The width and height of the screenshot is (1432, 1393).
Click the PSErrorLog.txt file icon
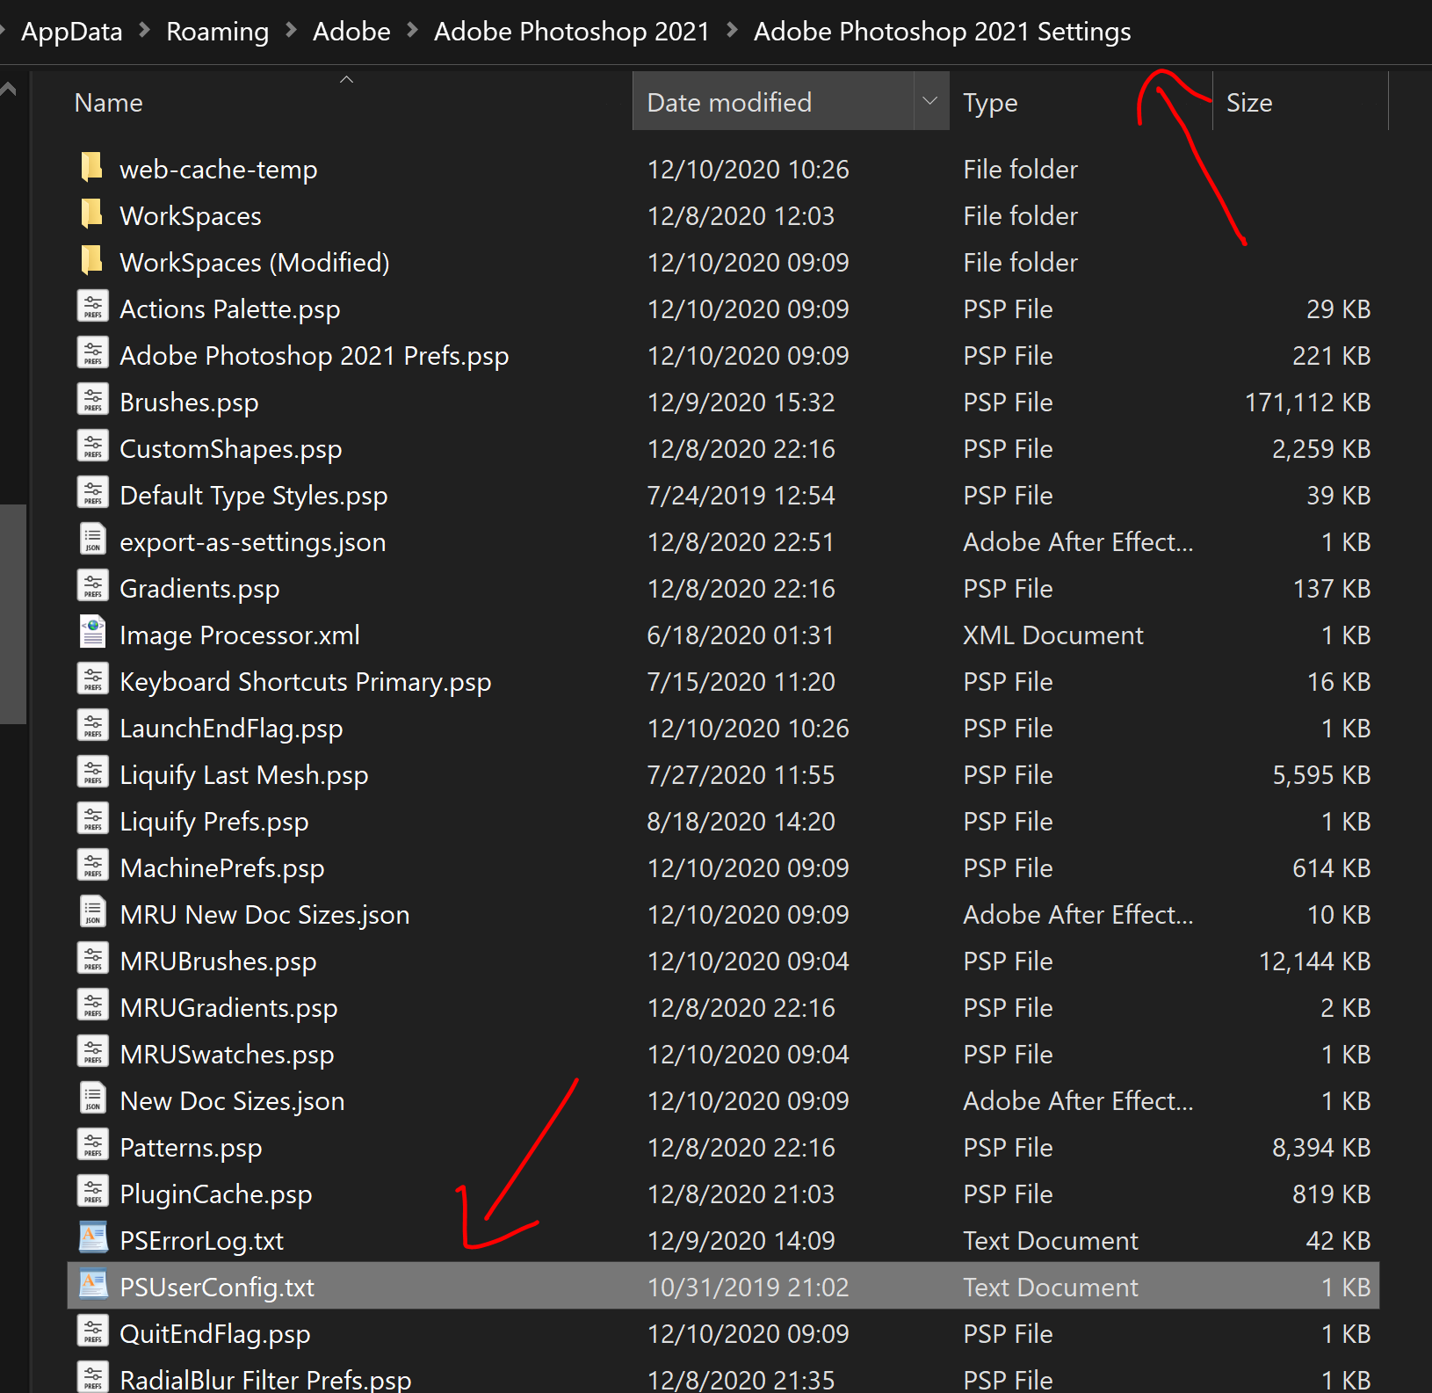click(93, 1237)
